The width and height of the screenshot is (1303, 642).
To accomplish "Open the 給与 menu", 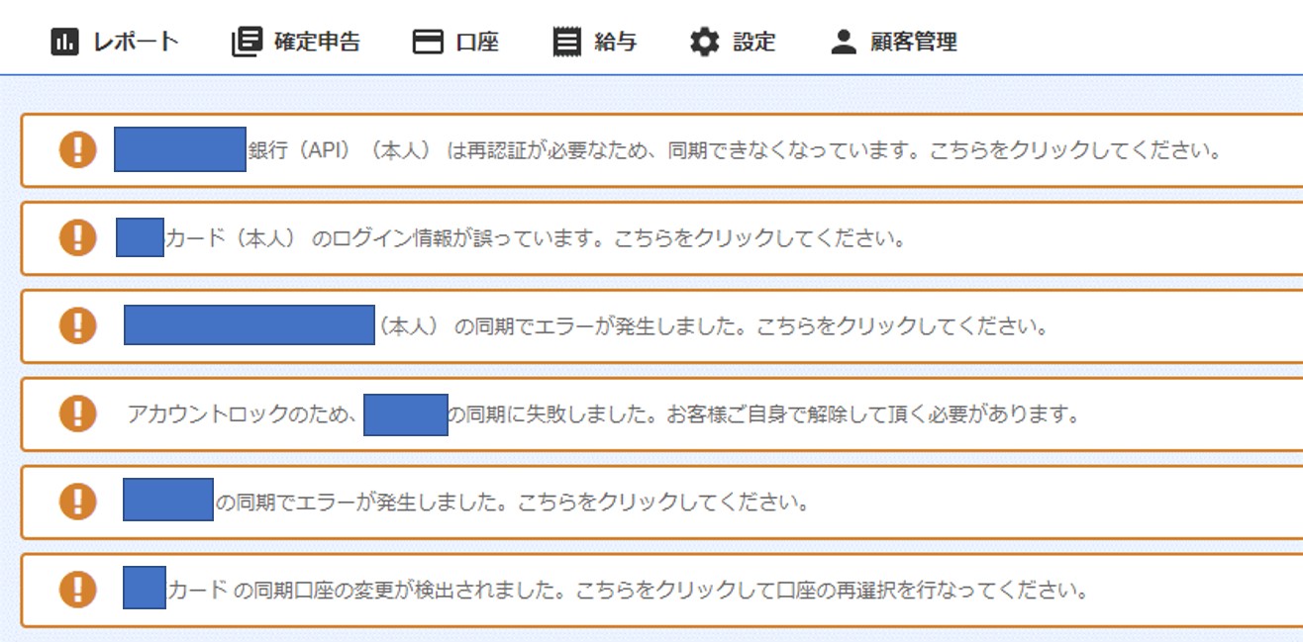I will (595, 43).
